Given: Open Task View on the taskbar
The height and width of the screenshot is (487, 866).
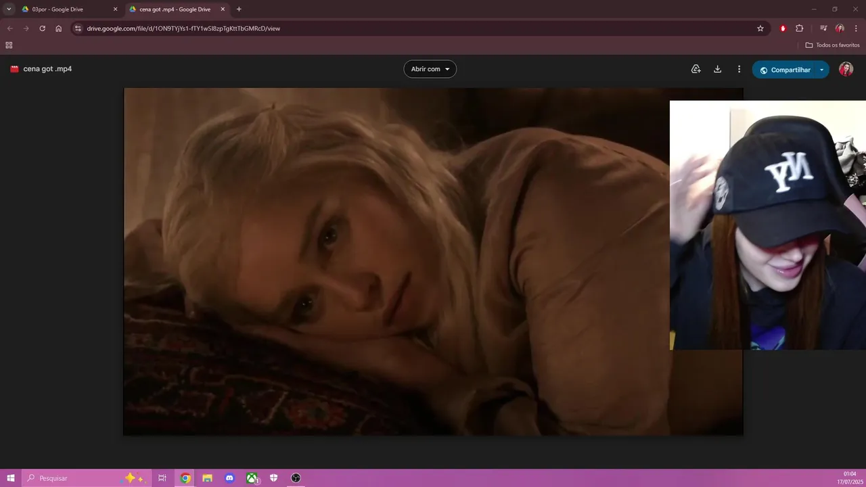Looking at the screenshot, I should 162,478.
